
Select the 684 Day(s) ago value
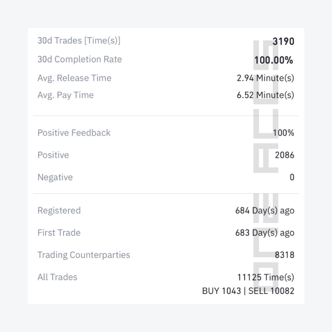point(265,211)
